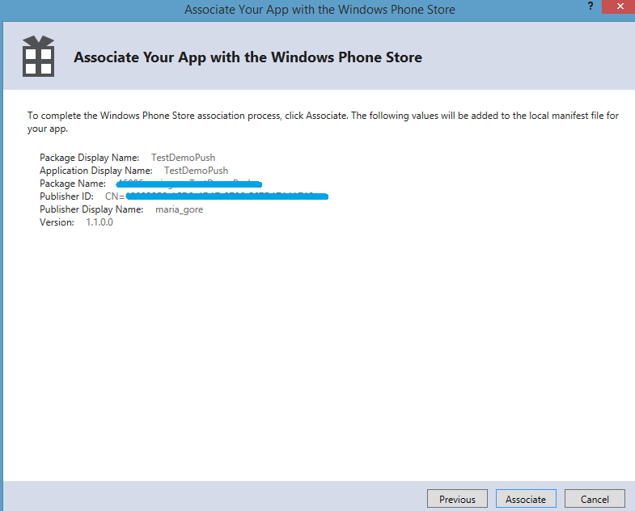Open help with the question mark icon
The width and height of the screenshot is (635, 511).
(x=591, y=6)
